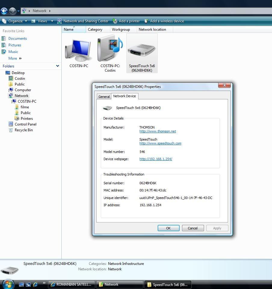272x289 pixels.
Task: Open the Windows Start orb
Action: pos(8,284)
